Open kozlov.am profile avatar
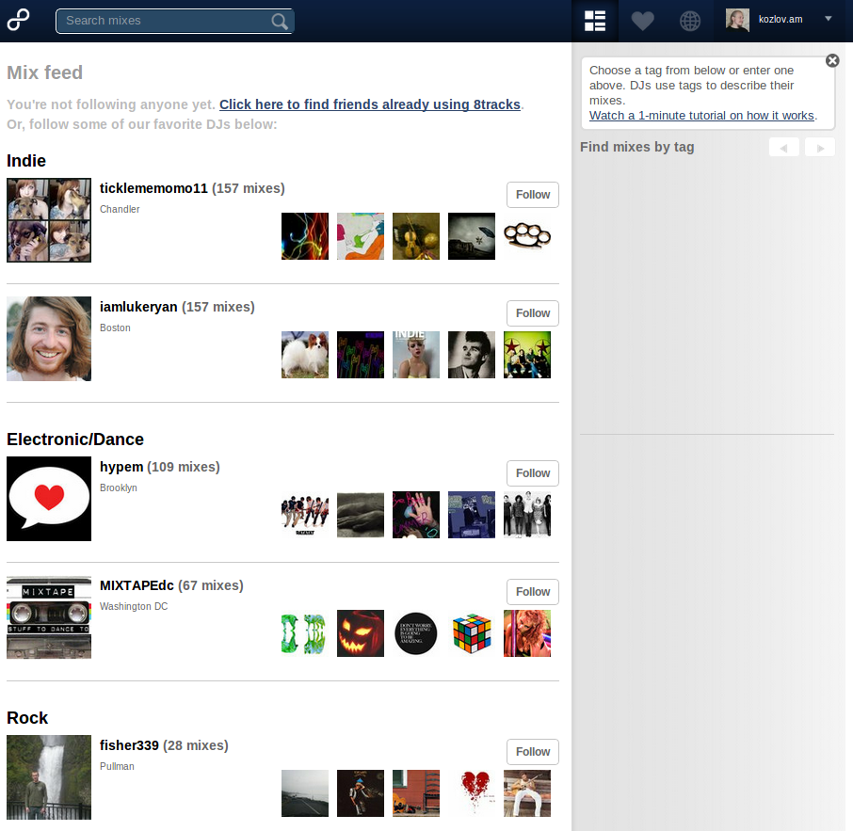This screenshot has height=831, width=853. pos(737,20)
